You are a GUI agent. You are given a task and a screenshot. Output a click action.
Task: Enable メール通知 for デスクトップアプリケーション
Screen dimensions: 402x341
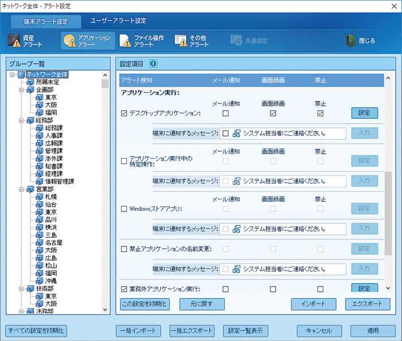[x=225, y=113]
